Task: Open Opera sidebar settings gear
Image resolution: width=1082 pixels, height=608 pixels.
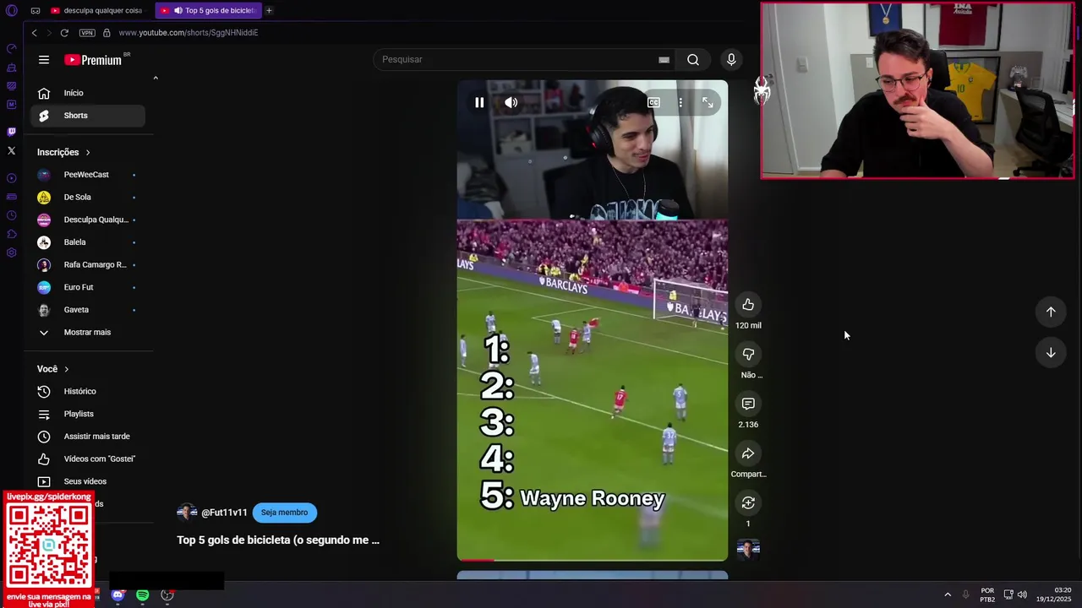Action: 11,253
